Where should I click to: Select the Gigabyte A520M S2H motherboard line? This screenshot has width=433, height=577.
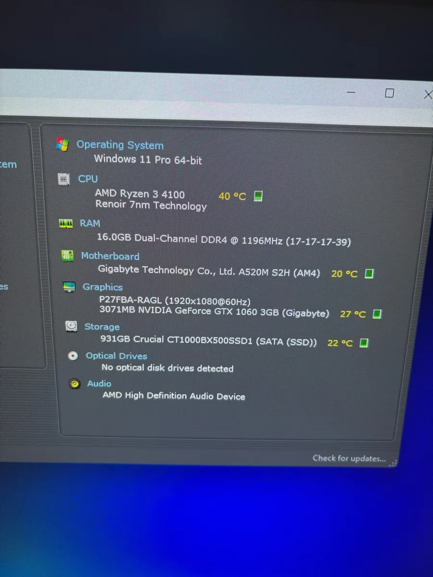(209, 271)
